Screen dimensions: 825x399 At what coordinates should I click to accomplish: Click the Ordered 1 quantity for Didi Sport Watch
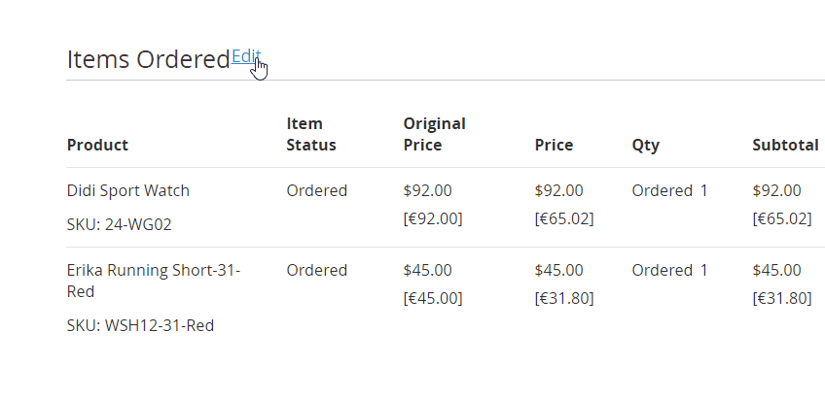pos(669,190)
